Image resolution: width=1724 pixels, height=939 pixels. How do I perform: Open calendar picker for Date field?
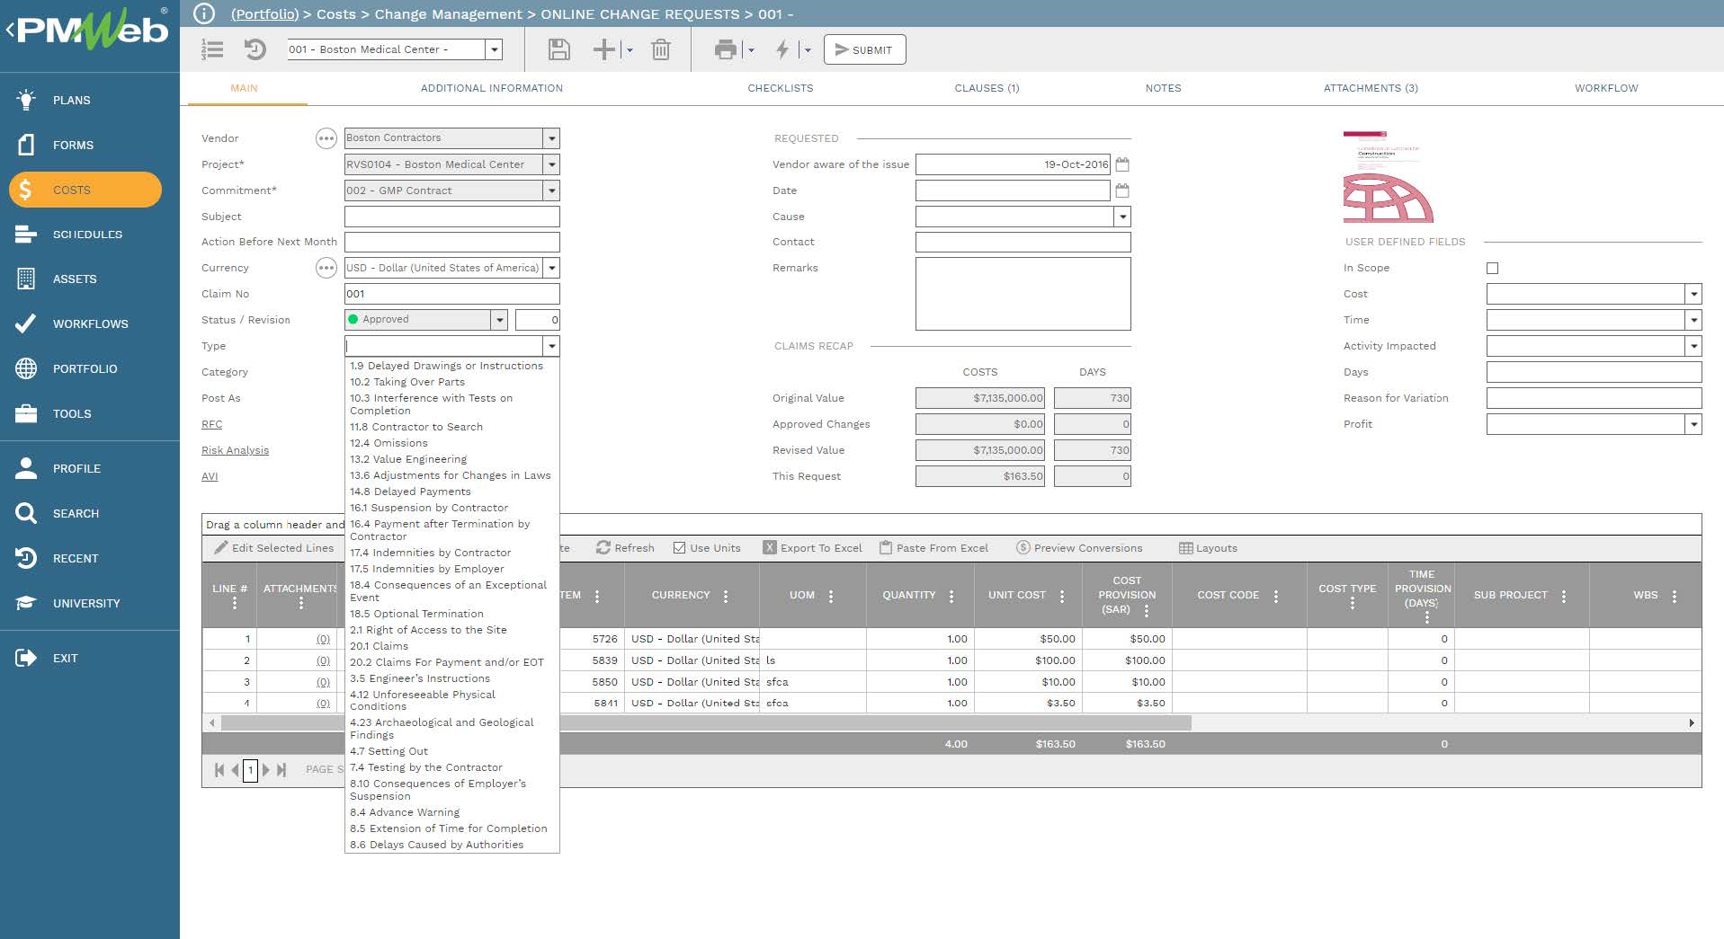click(x=1121, y=190)
